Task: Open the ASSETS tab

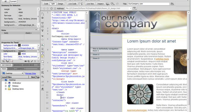Action: point(11,69)
